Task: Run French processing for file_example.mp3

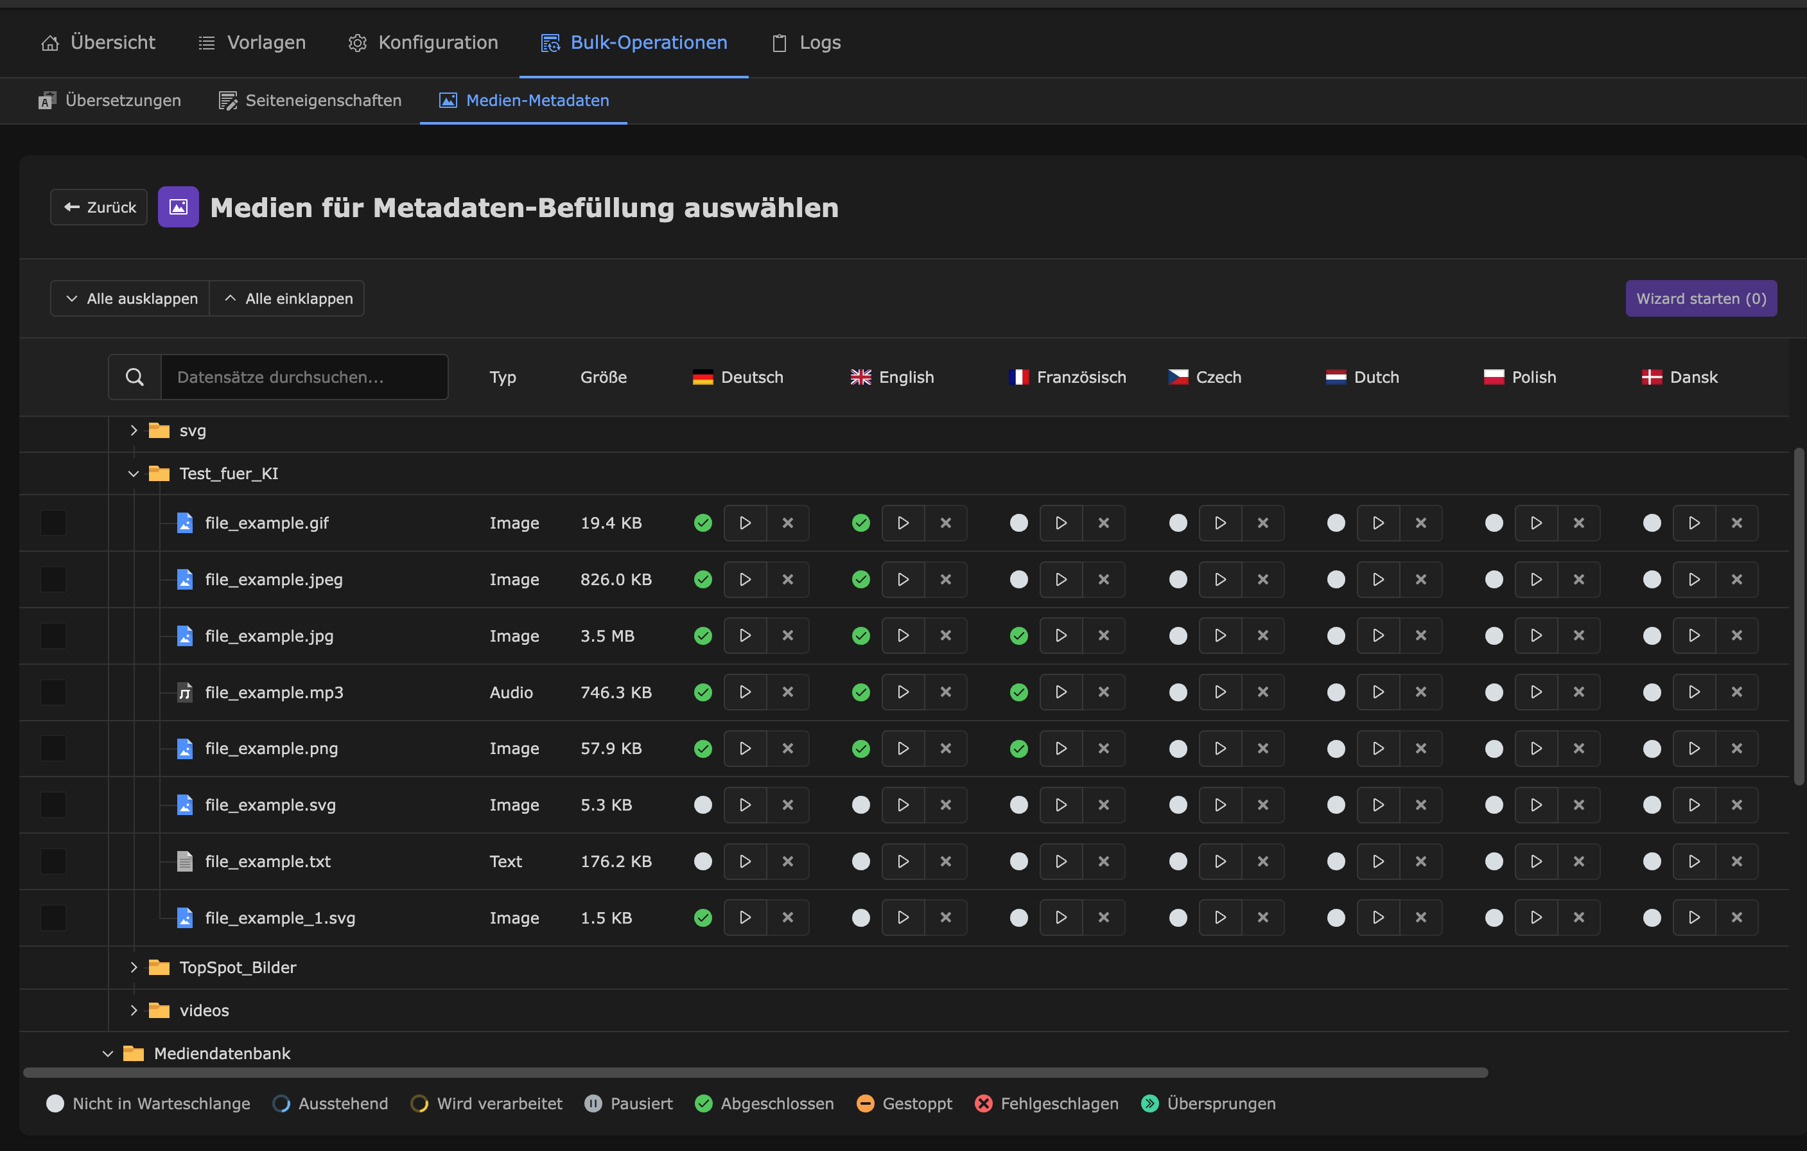Action: (1060, 692)
